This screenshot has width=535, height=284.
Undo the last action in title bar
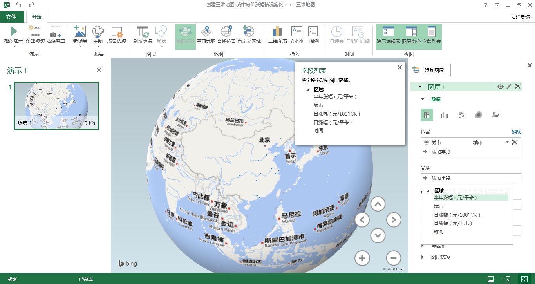tap(18, 5)
